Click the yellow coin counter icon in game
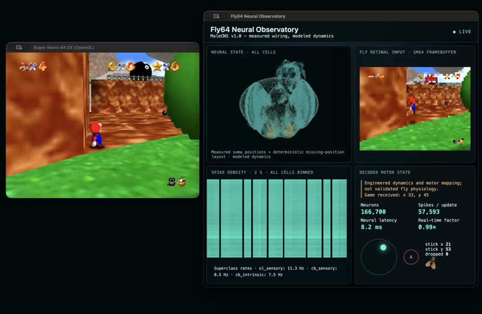The width and height of the screenshot is (482, 314). coord(112,66)
